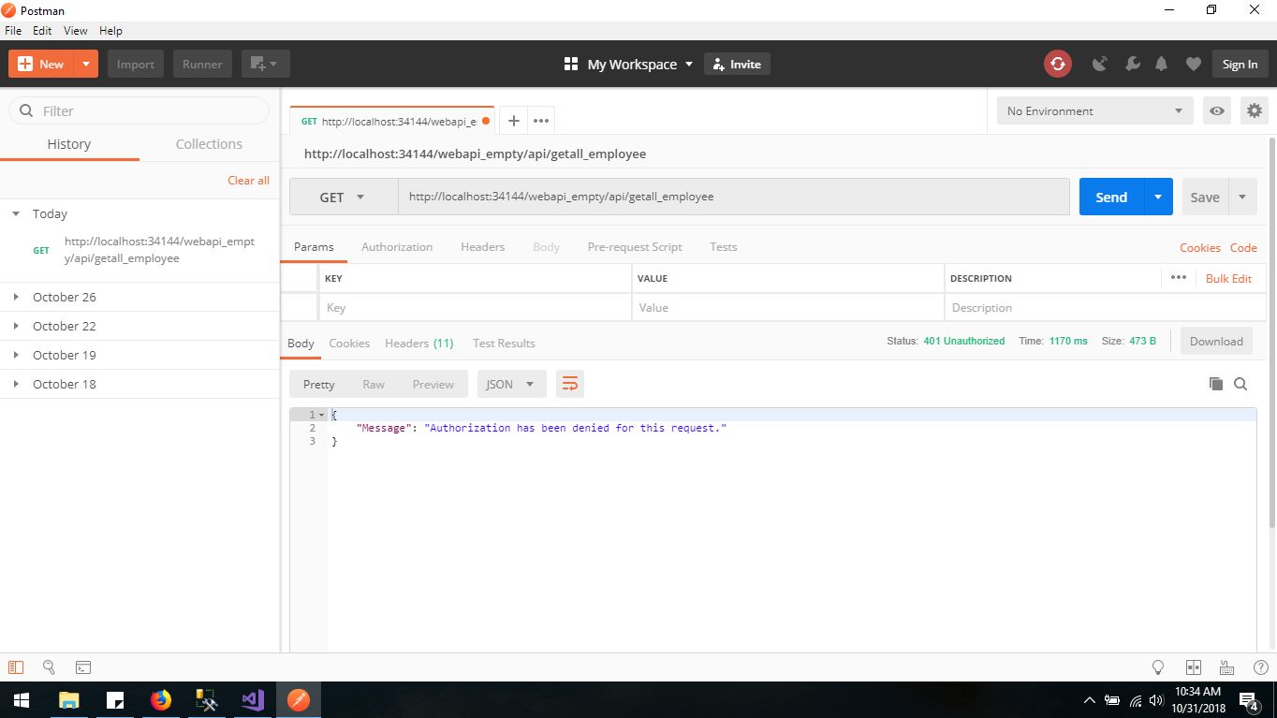This screenshot has height=718, width=1277.
Task: Search within the response body
Action: [x=1240, y=384]
